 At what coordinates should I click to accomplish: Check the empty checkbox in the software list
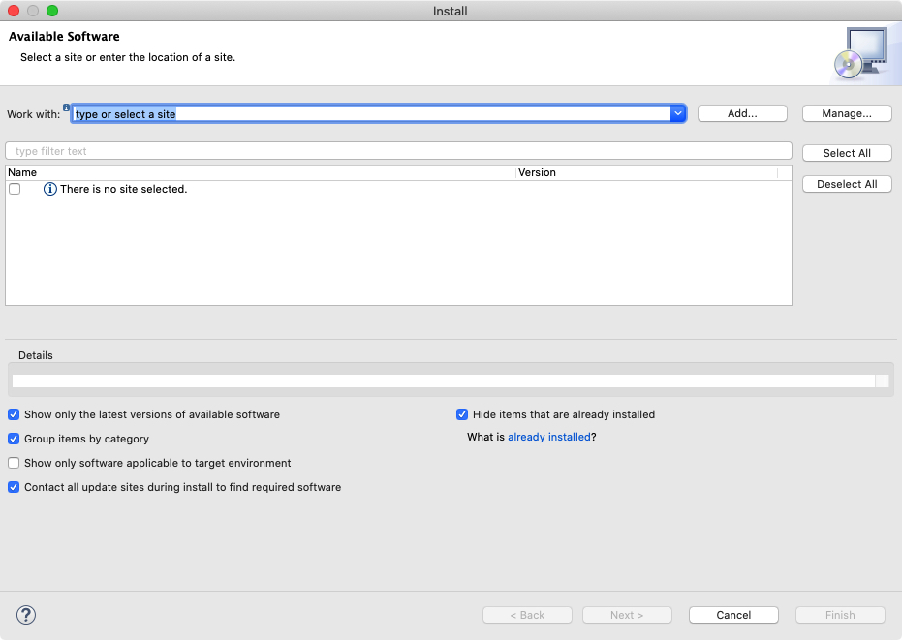(x=15, y=189)
